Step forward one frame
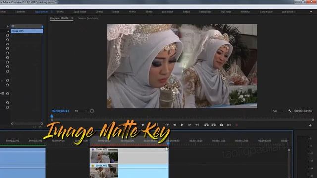This screenshot has height=178, width=317. point(189,125)
